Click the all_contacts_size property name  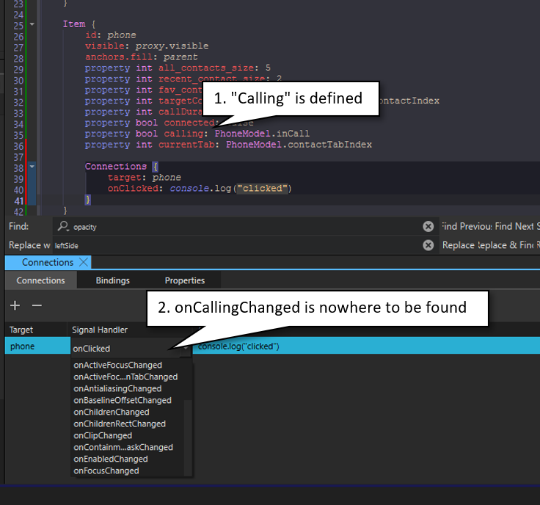pos(206,68)
